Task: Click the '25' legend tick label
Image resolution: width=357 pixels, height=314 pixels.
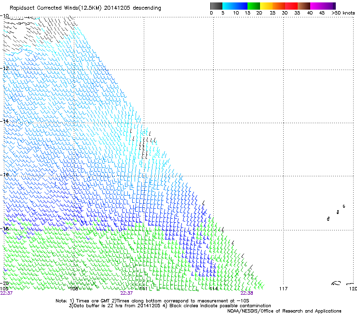Action: click(273, 13)
